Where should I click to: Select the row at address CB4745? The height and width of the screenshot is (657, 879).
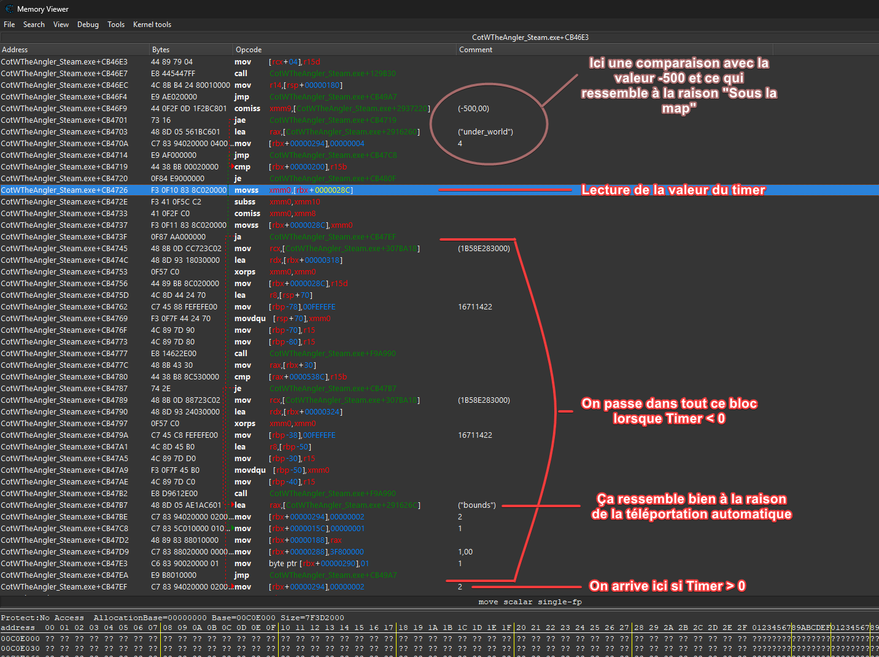coord(439,249)
